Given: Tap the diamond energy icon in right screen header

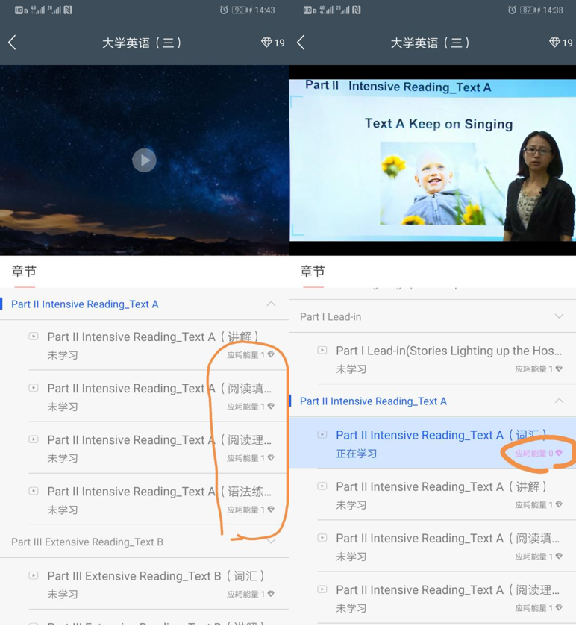Looking at the screenshot, I should point(555,42).
